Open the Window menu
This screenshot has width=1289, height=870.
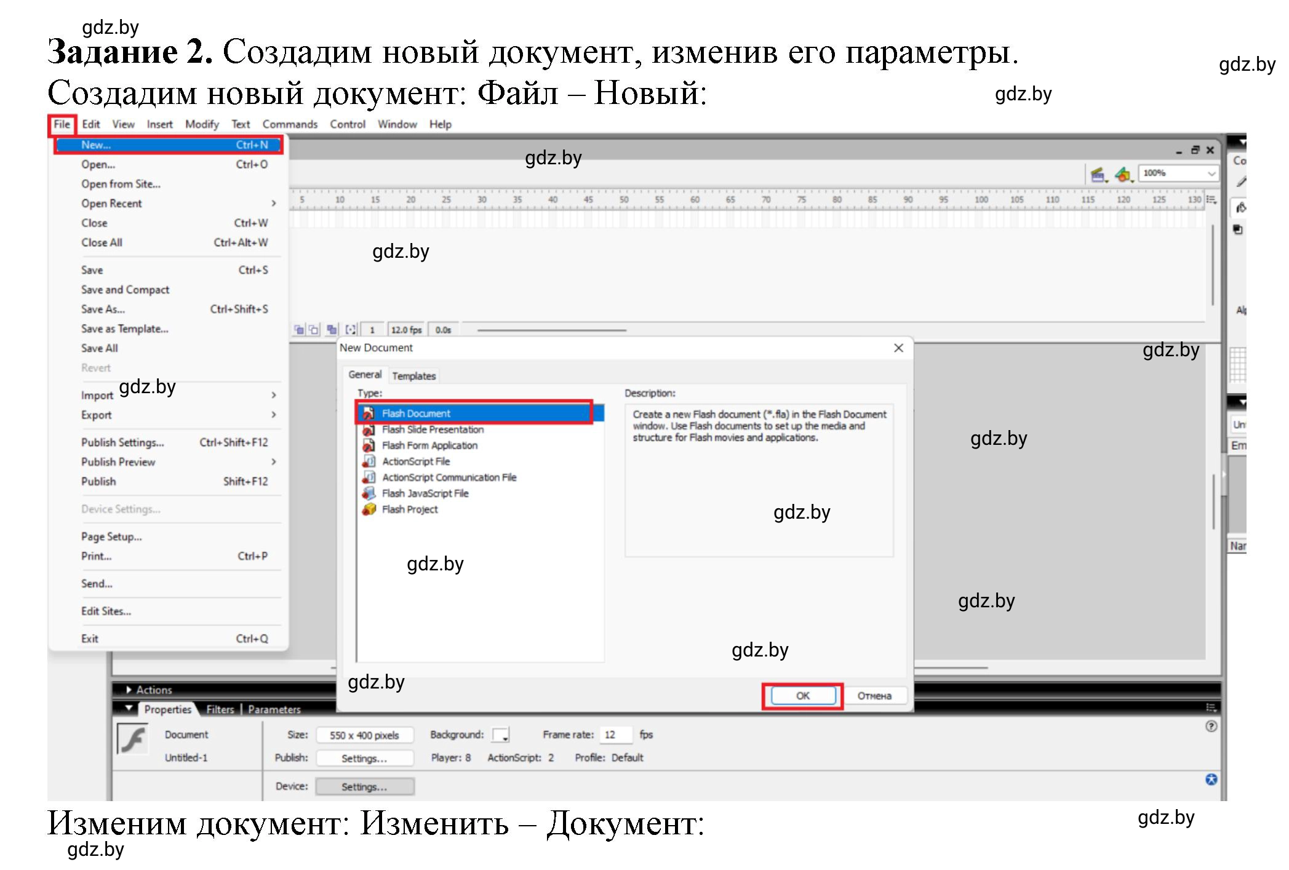click(397, 124)
